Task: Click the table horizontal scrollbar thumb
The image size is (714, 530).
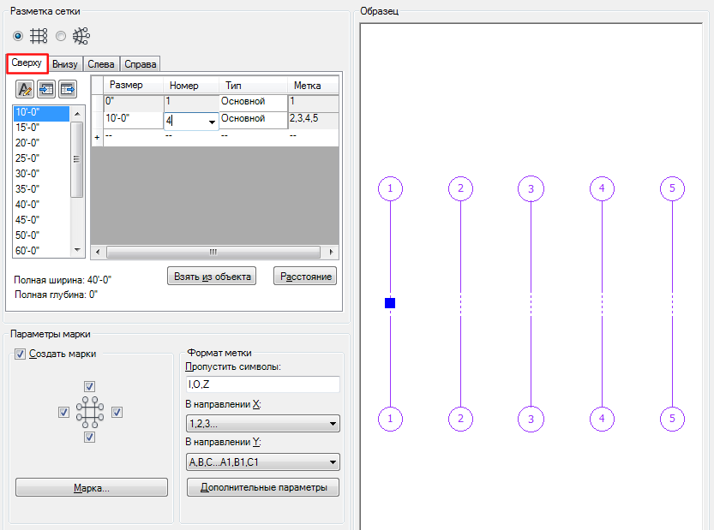Action: [x=213, y=252]
